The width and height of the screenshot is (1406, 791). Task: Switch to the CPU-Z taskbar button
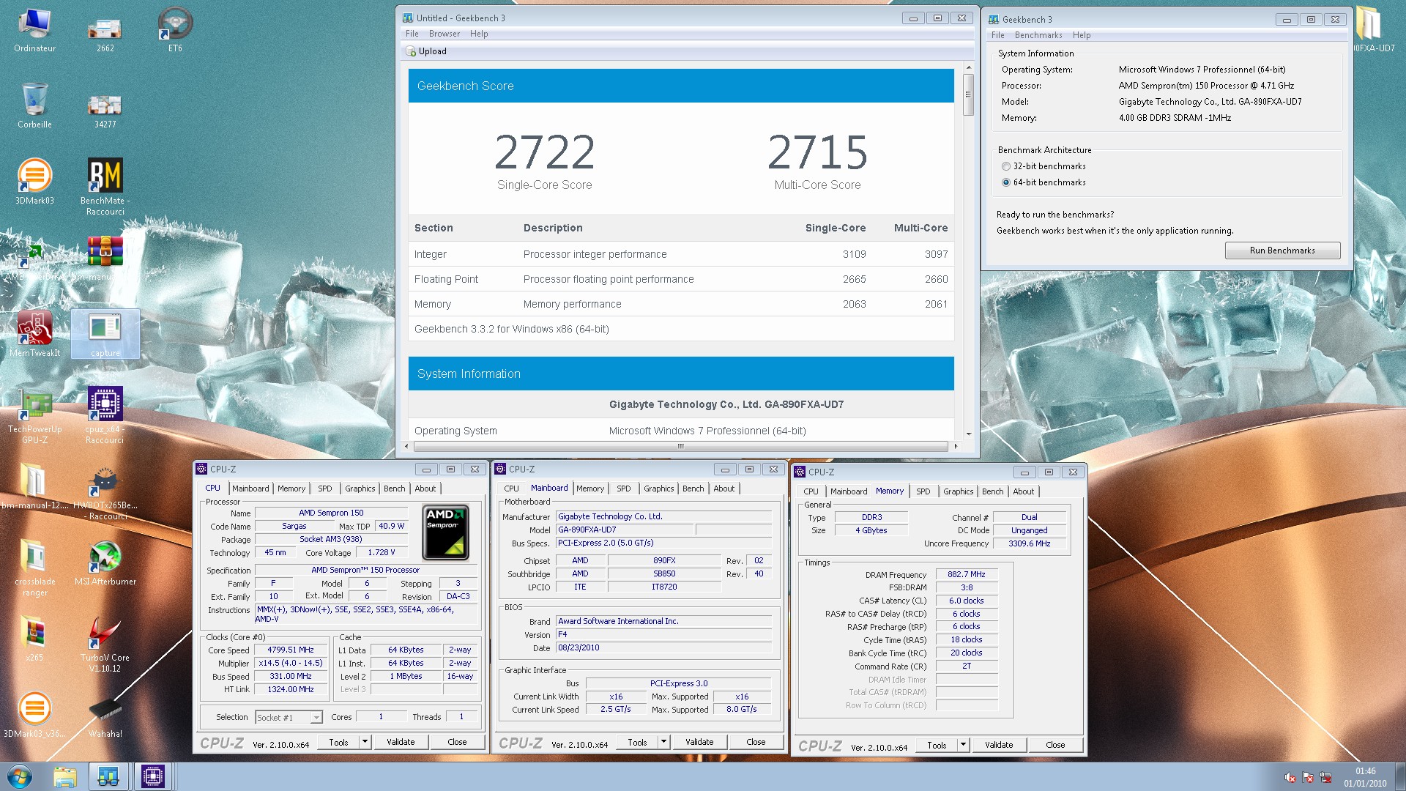153,776
